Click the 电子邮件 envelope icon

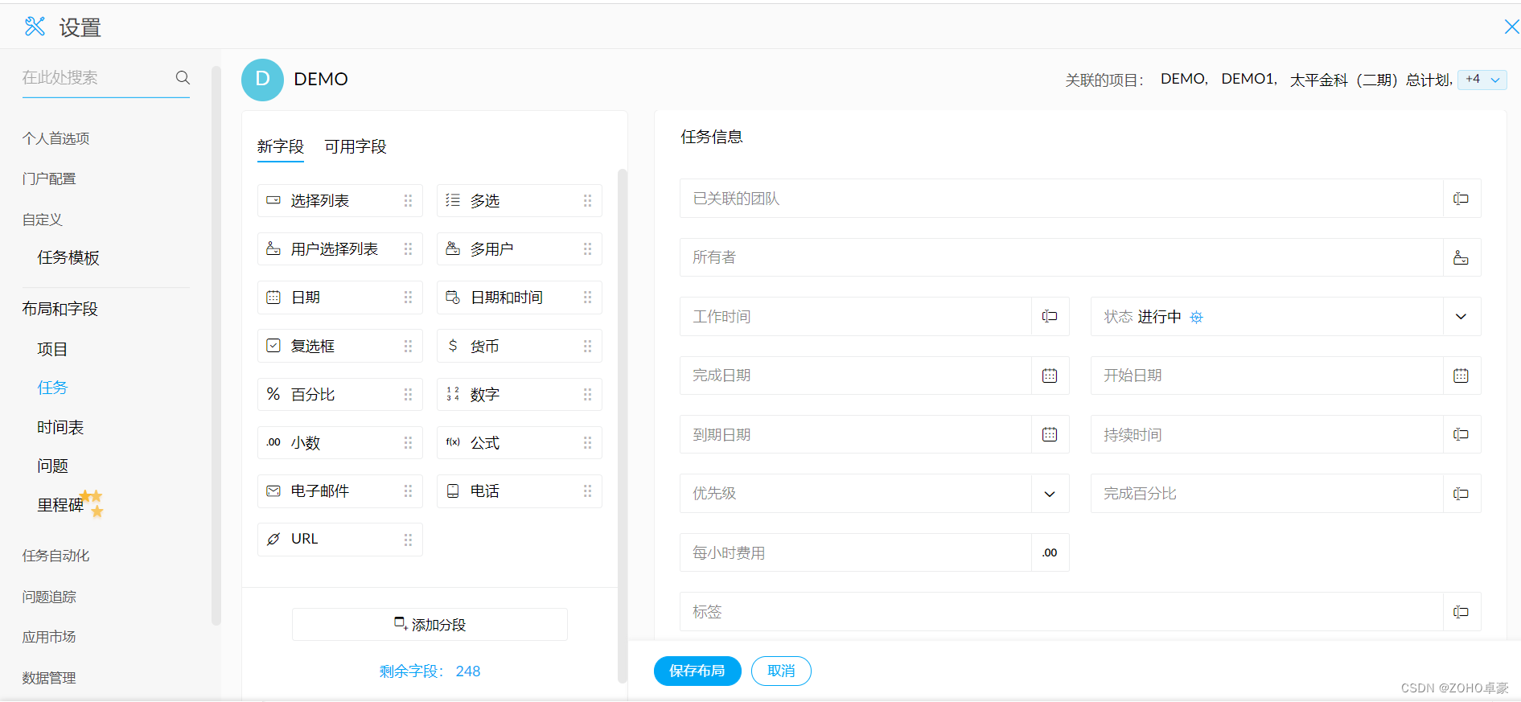click(x=273, y=491)
